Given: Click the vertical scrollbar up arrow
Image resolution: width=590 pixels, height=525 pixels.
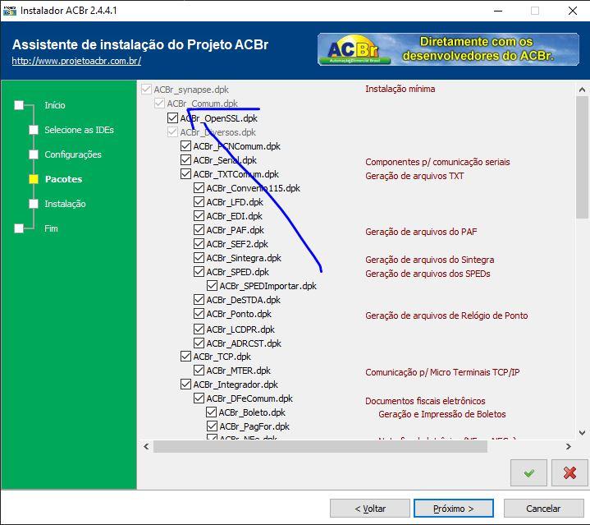Looking at the screenshot, I should tap(582, 90).
